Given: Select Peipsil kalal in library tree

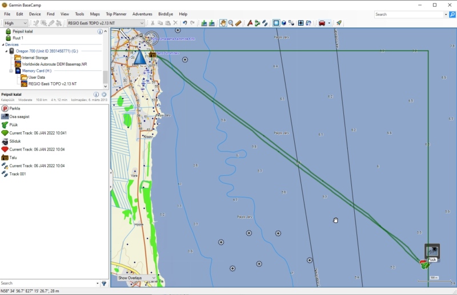Looking at the screenshot, I should coord(23,31).
